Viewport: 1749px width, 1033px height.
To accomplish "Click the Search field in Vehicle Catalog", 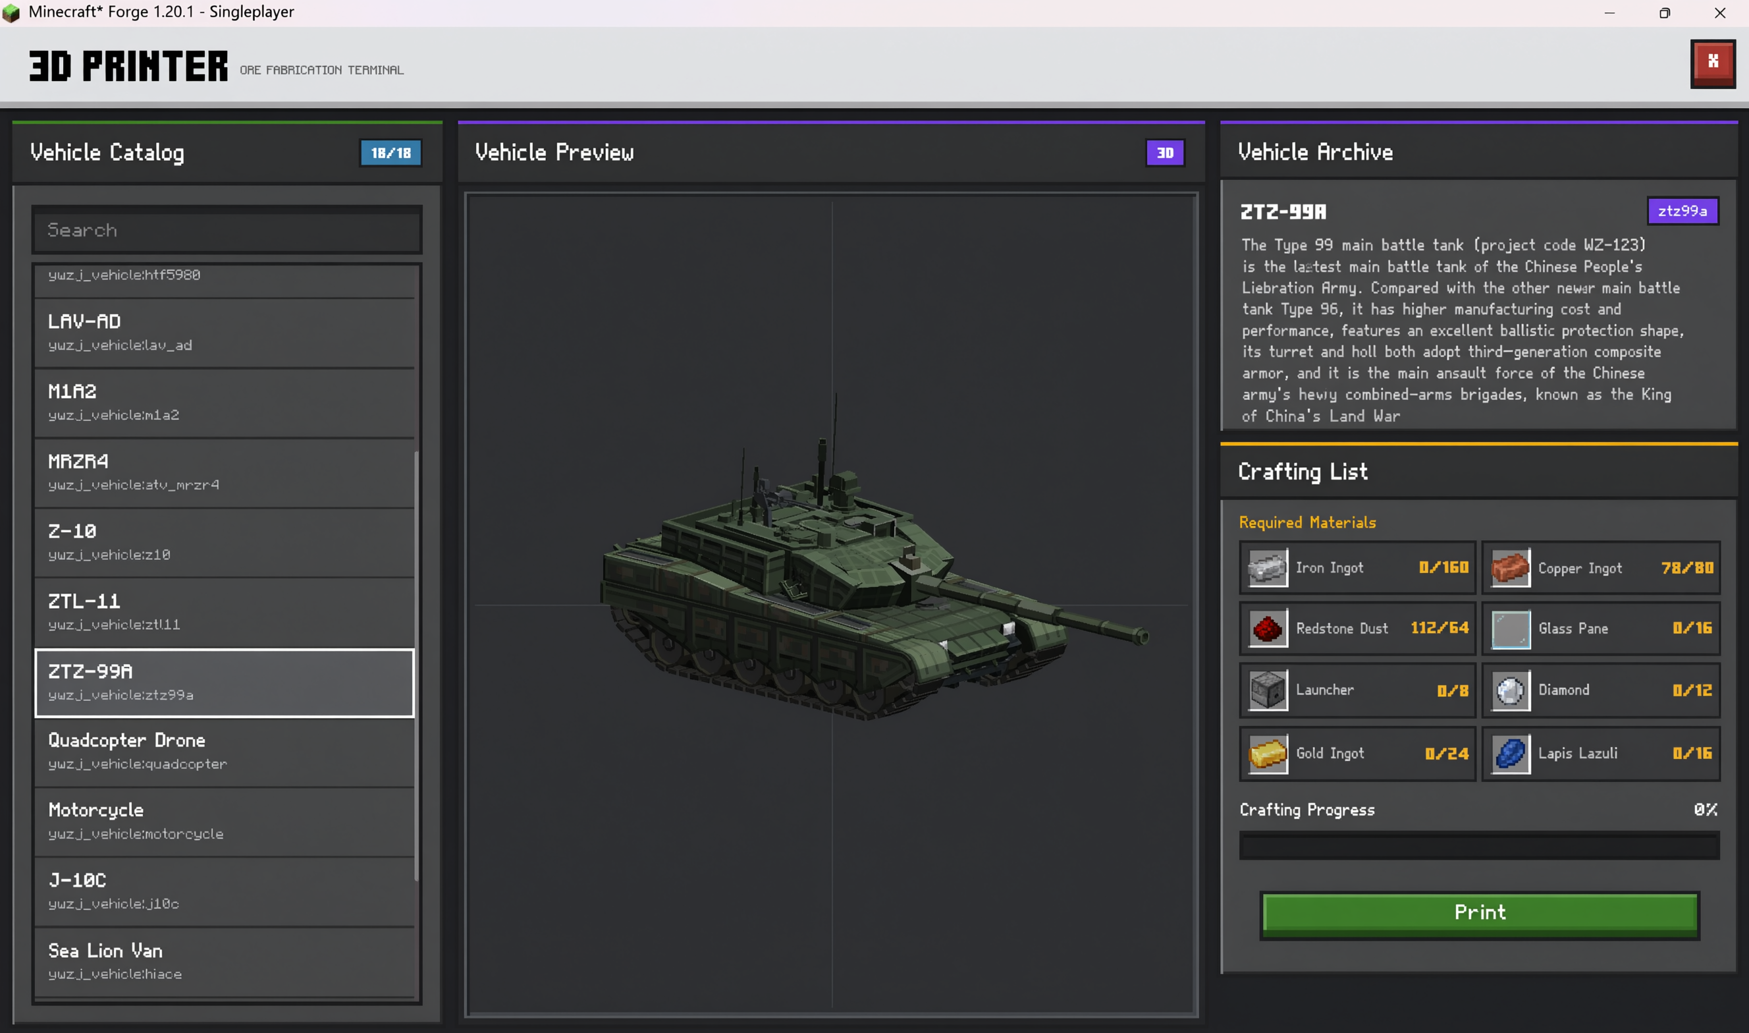I will coord(227,231).
